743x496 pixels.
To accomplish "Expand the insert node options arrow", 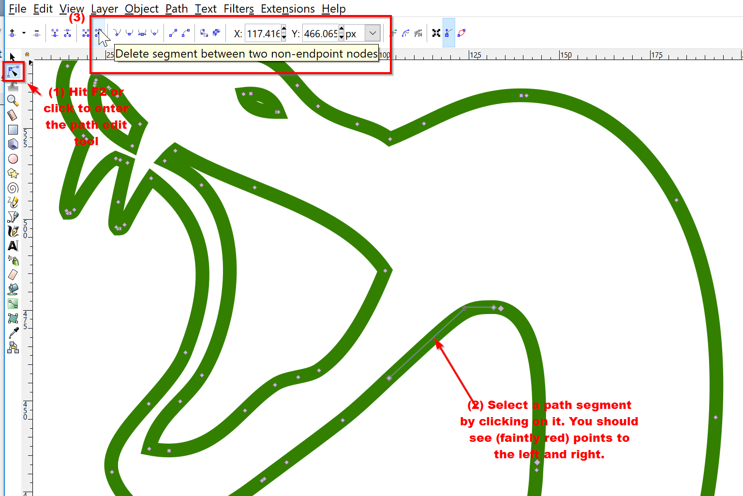I will (x=24, y=33).
